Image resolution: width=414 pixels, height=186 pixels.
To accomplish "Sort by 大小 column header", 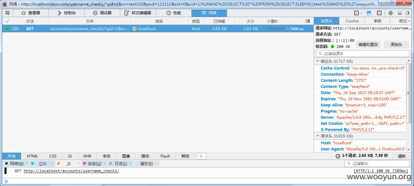I will tap(250, 21).
